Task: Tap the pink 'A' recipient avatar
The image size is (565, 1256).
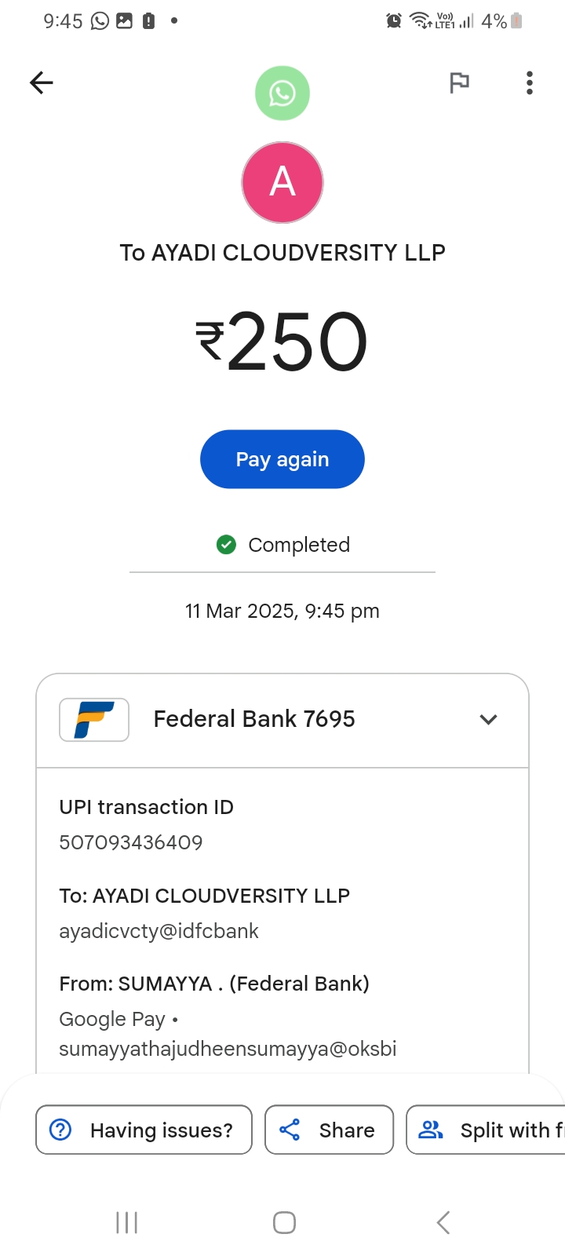Action: (282, 182)
